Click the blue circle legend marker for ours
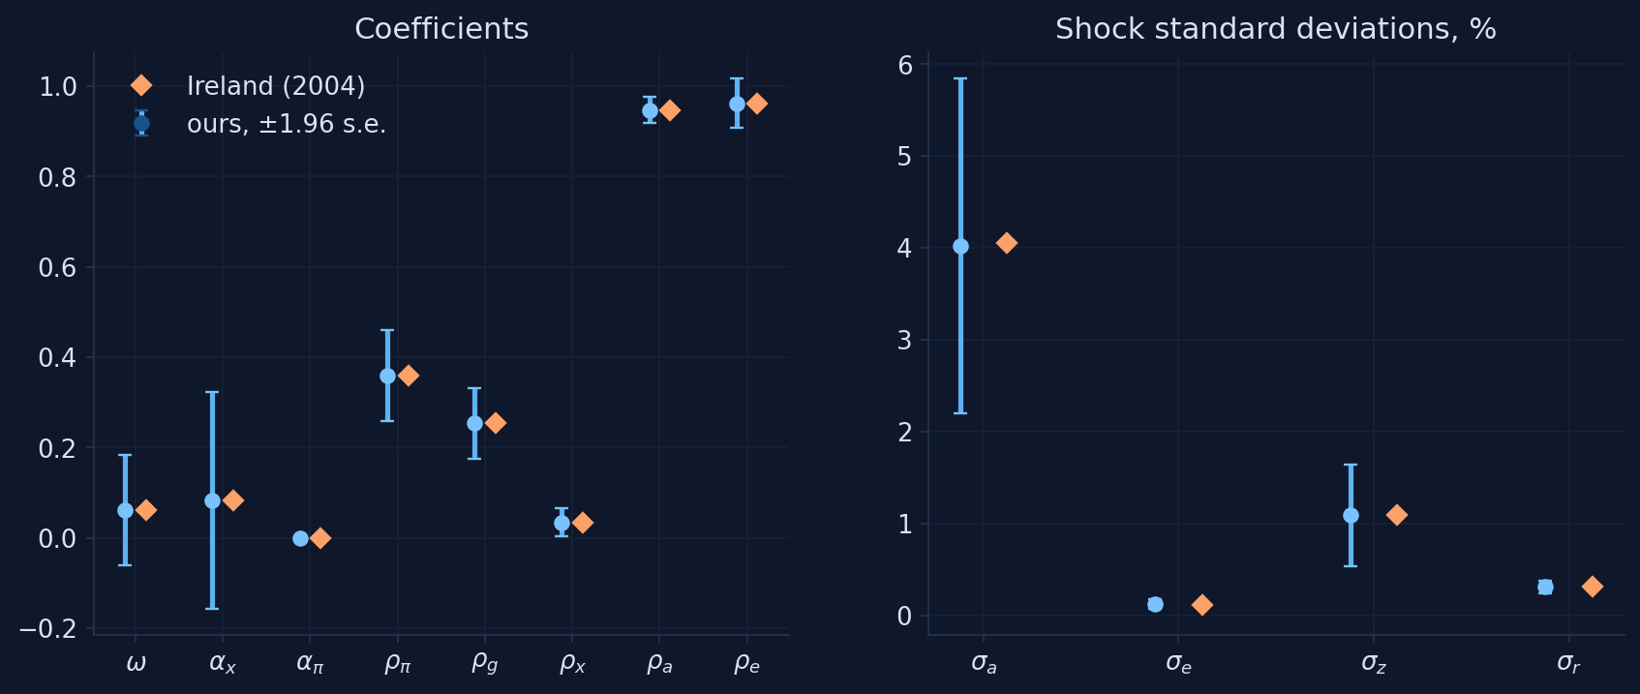 click(141, 123)
